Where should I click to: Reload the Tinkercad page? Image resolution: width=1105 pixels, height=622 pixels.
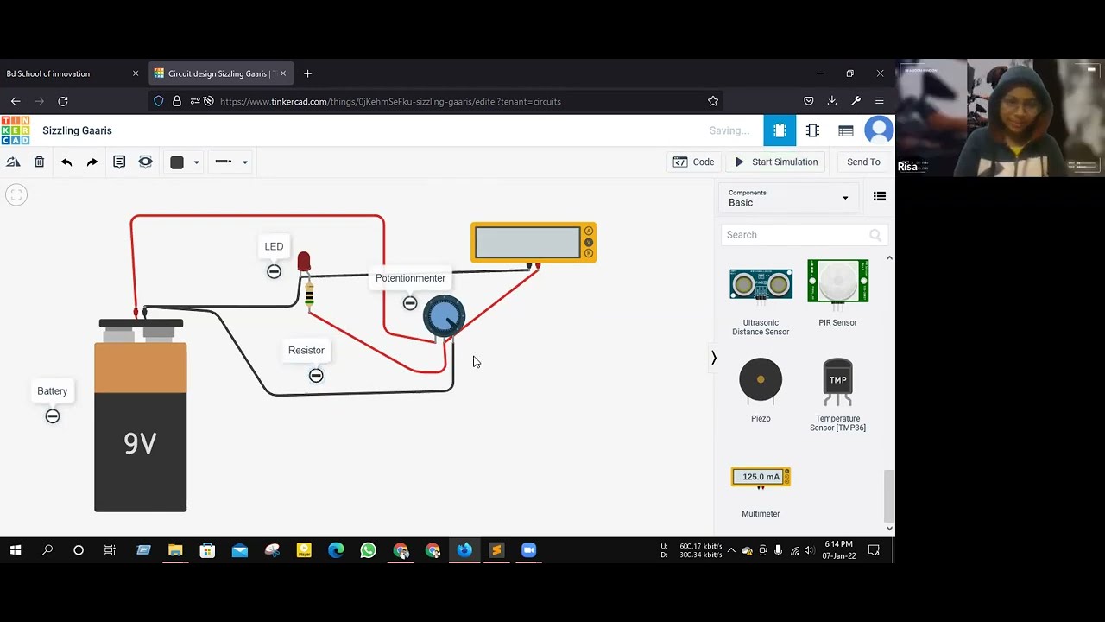click(x=63, y=101)
